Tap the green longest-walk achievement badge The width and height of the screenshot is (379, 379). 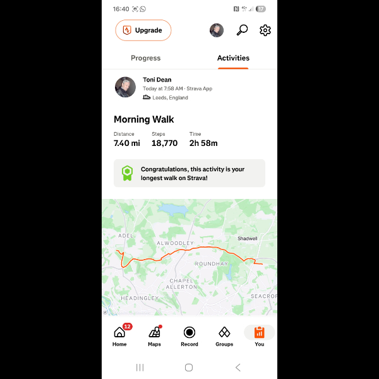pyautogui.click(x=127, y=173)
